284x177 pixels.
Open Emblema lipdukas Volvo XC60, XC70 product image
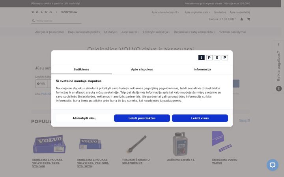49,144
